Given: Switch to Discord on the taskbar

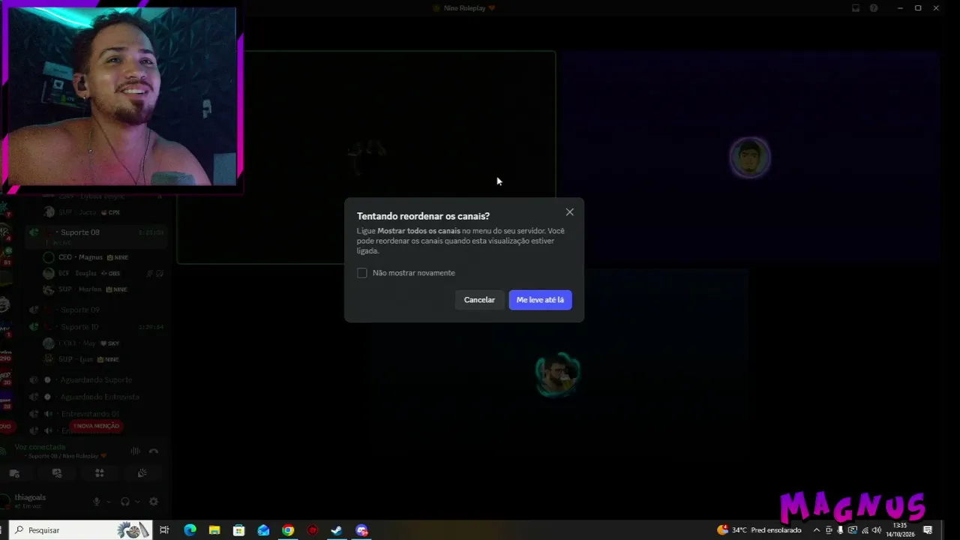Looking at the screenshot, I should tap(362, 530).
